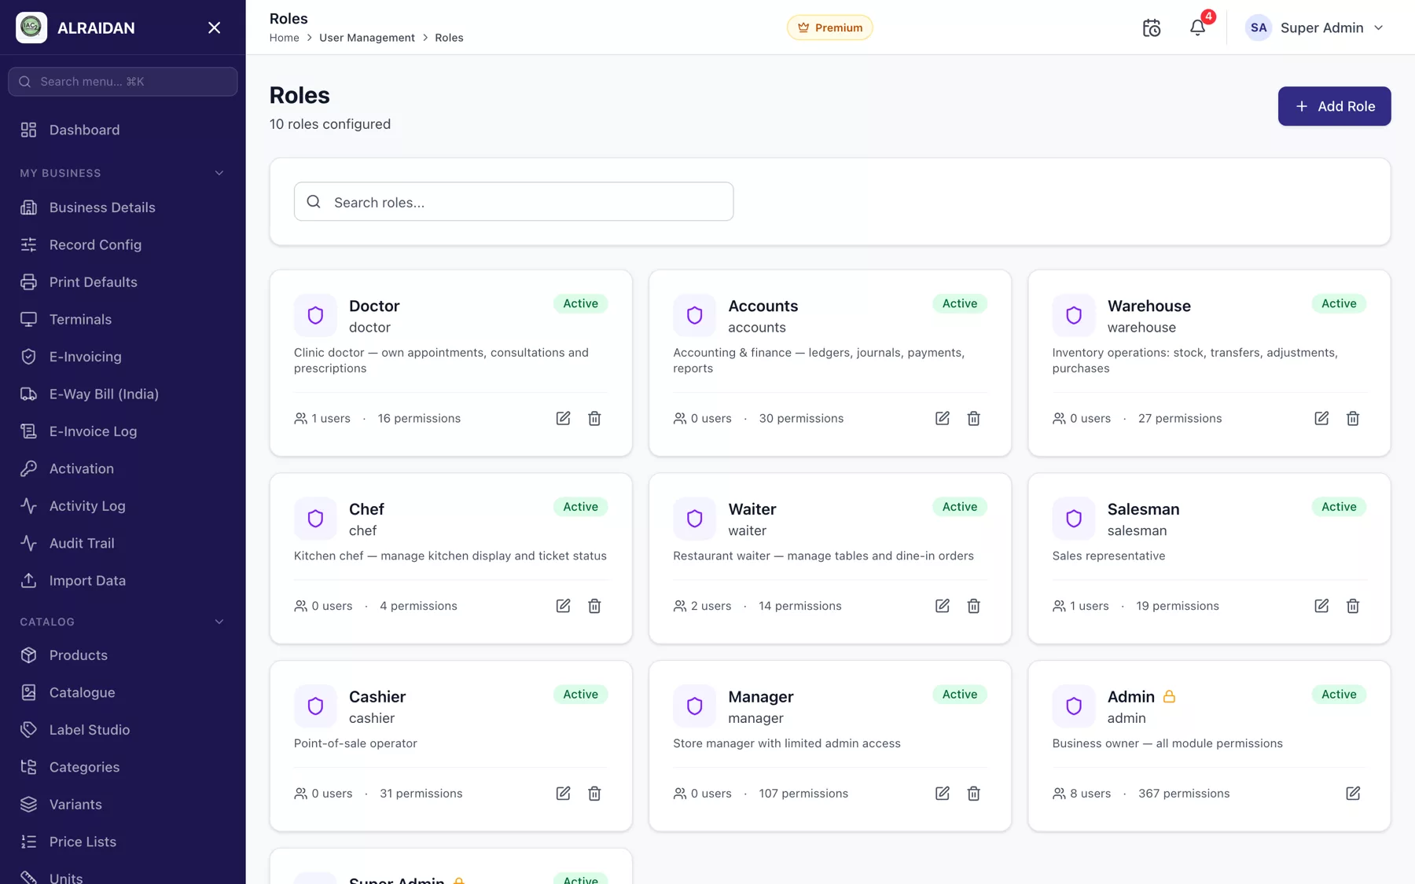This screenshot has width=1415, height=884.
Task: Open the notifications bell
Action: tap(1197, 28)
